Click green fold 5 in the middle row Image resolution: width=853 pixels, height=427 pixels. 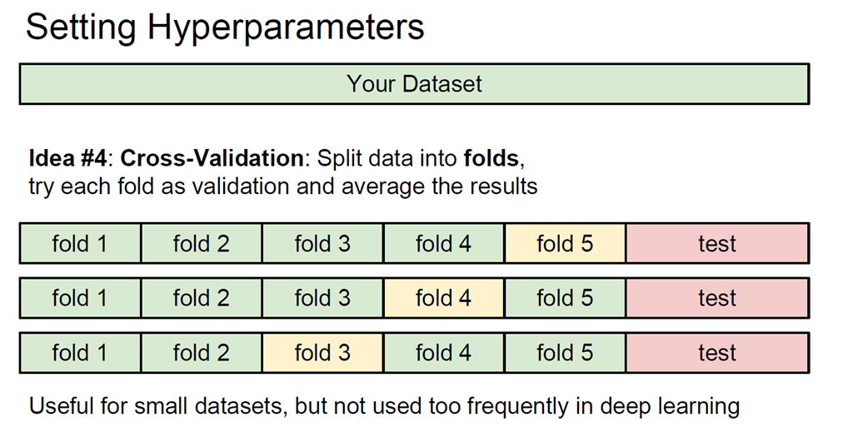(x=565, y=298)
